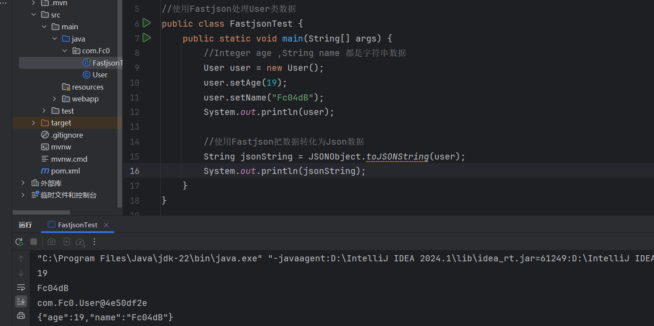Toggle soft-wrap in the console
The width and height of the screenshot is (654, 326).
tap(21, 288)
